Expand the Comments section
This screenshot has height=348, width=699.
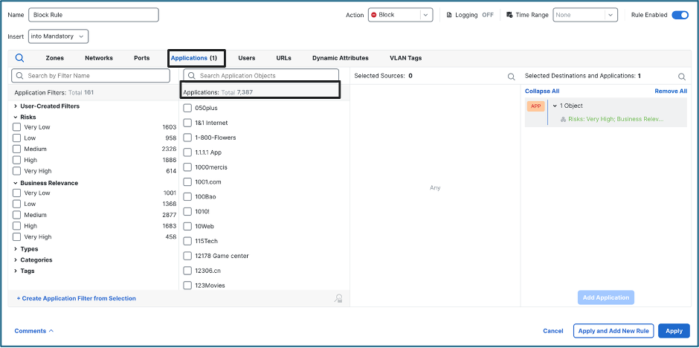(34, 331)
